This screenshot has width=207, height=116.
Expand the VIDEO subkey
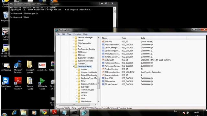click(x=76, y=96)
